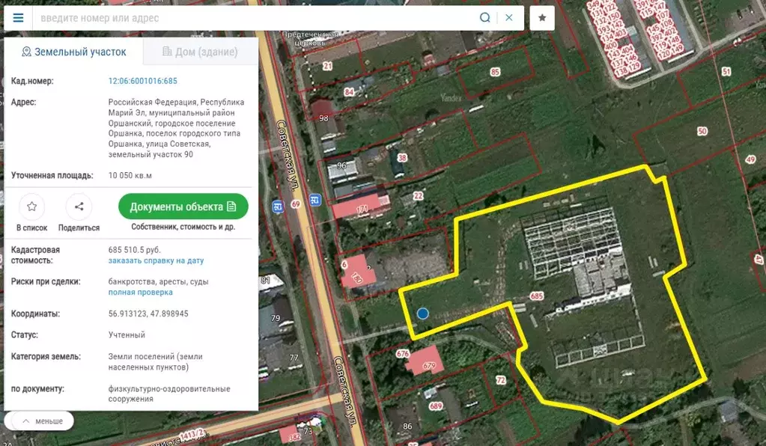Switch to the 'Дом (здание)' tab
Screen dimensions: 766x446
point(200,52)
